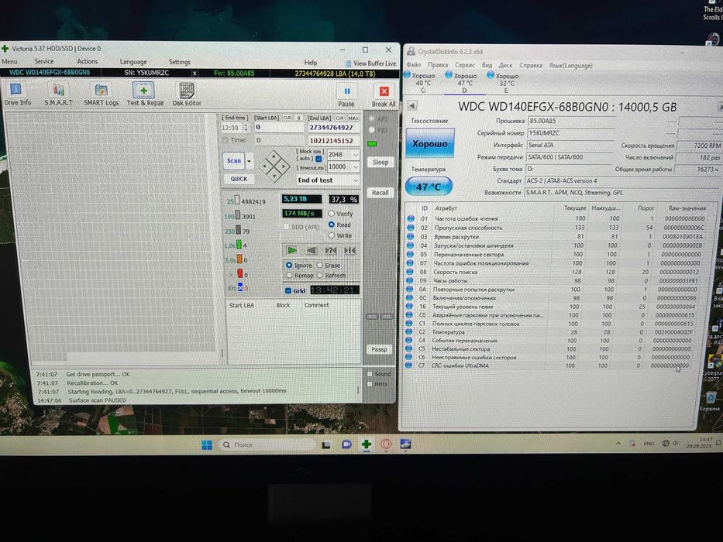Open the Файл menu in CrystalDiskInfo

click(x=414, y=65)
